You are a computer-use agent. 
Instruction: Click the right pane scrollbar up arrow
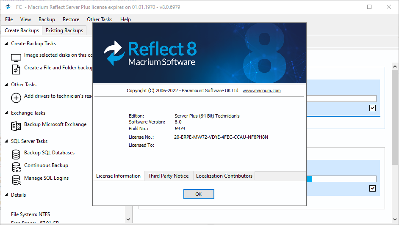point(395,66)
